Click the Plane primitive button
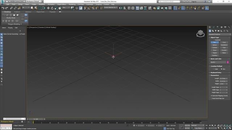This screenshot has height=130, width=232. click(x=224, y=53)
